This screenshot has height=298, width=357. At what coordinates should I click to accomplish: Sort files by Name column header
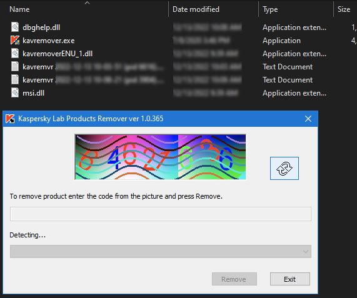click(19, 9)
